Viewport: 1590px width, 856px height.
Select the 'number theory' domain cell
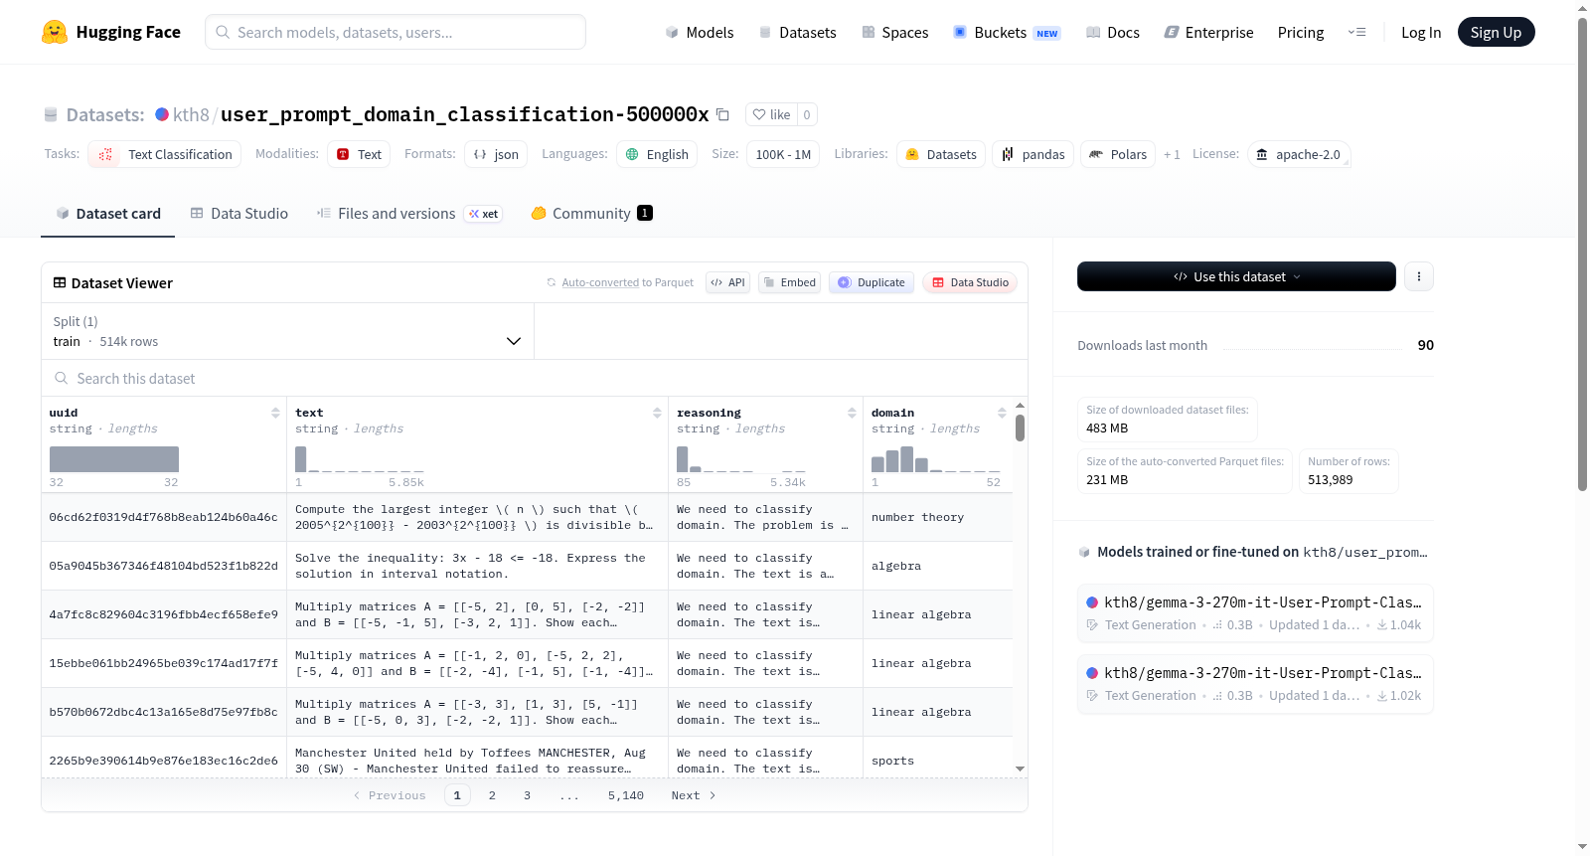pos(938,517)
